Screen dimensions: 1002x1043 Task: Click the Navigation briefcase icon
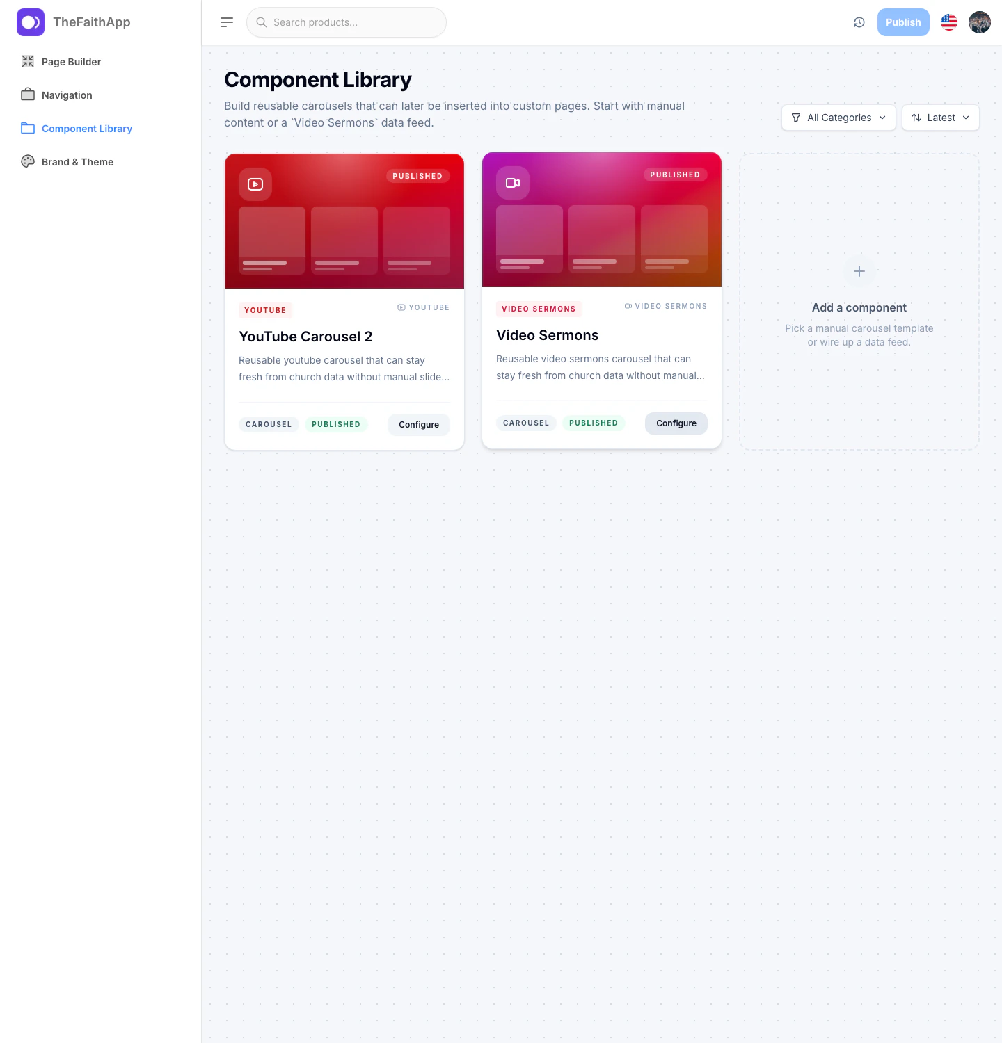coord(28,95)
